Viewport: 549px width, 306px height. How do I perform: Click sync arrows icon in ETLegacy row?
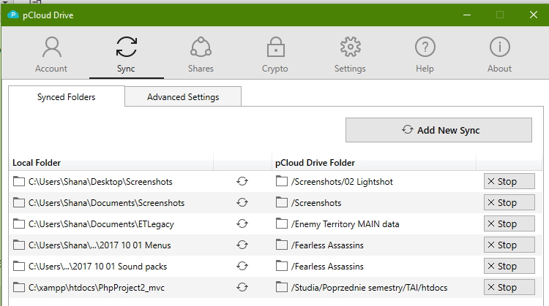point(242,223)
